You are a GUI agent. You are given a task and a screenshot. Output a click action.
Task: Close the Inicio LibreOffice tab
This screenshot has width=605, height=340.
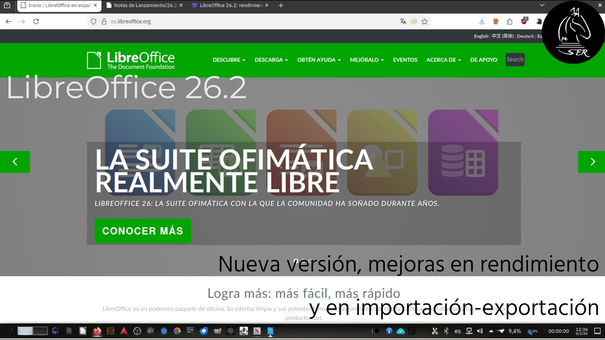(x=95, y=5)
